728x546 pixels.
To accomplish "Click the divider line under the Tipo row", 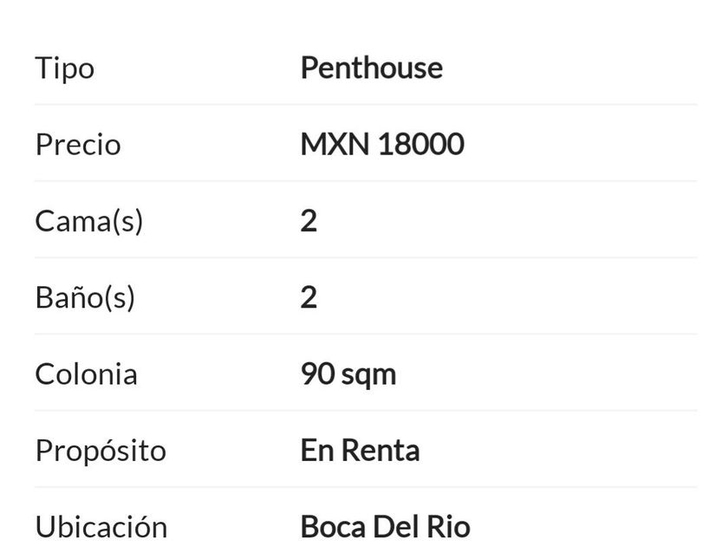I will point(366,105).
